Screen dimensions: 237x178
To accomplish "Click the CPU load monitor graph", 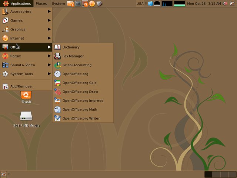I will pos(167,3).
